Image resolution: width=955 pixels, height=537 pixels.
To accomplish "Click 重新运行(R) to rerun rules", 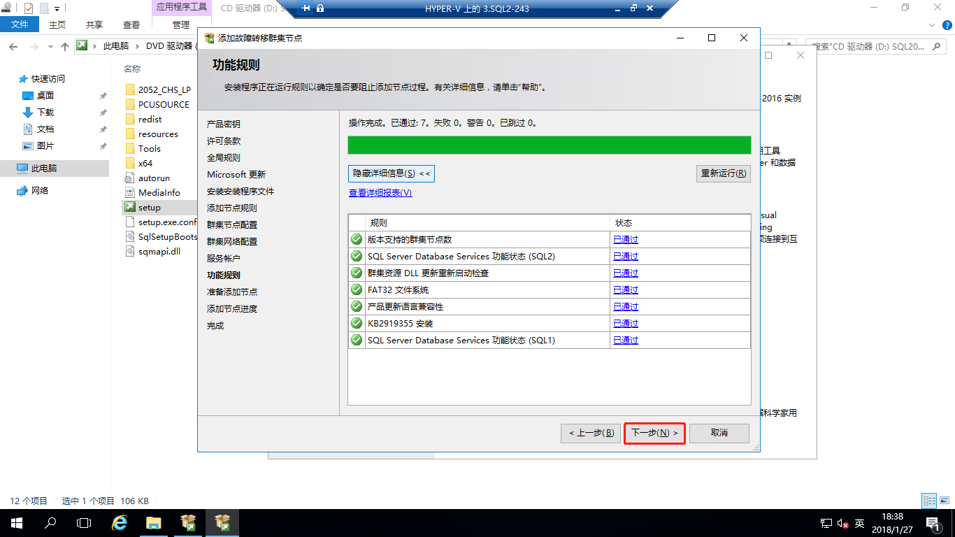I will [724, 173].
